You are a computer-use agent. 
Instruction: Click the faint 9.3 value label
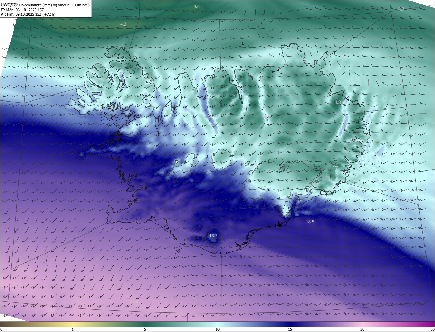[x=345, y=57]
